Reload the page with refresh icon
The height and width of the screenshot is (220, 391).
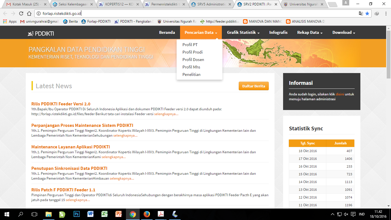[x=21, y=13]
